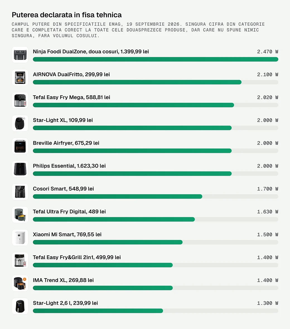The height and width of the screenshot is (329, 290).
Task: Click the Tefal Easy Fry&Grill 2in1 label
Action: pyautogui.click(x=77, y=257)
